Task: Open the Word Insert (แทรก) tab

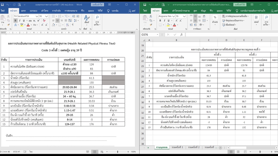Action: [x=23, y=11]
